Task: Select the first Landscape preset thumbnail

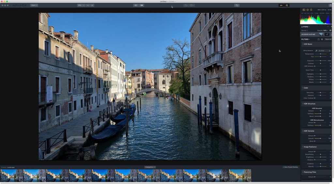Action: coord(11,175)
